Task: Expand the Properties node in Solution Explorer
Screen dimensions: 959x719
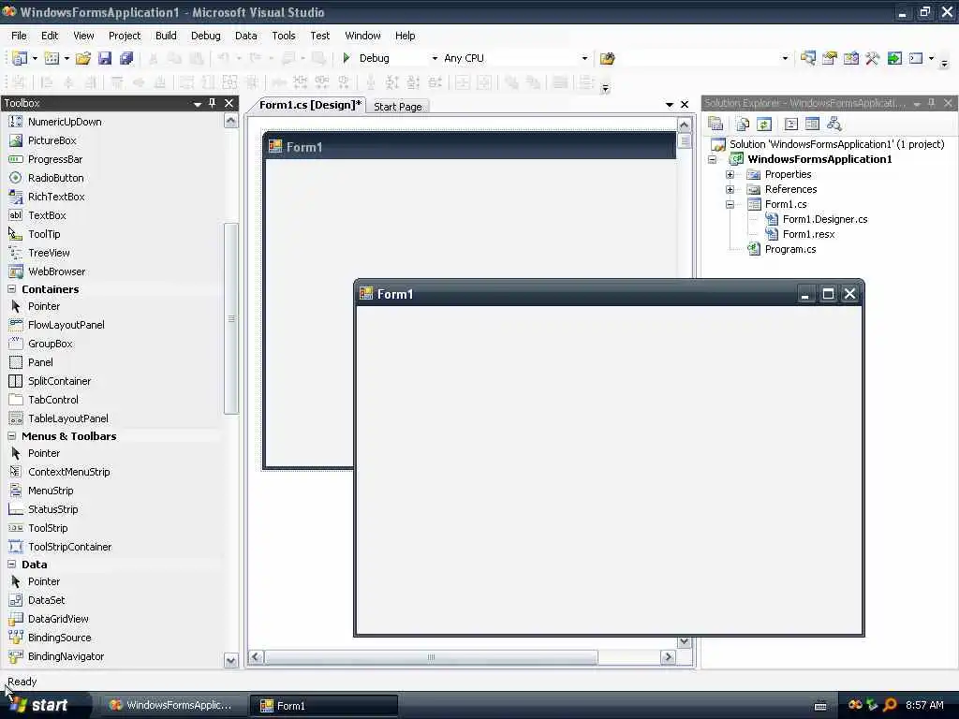Action: pos(730,174)
